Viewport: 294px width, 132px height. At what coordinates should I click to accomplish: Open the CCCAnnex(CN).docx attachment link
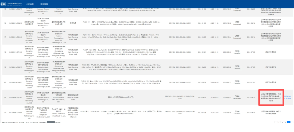(288, 97)
